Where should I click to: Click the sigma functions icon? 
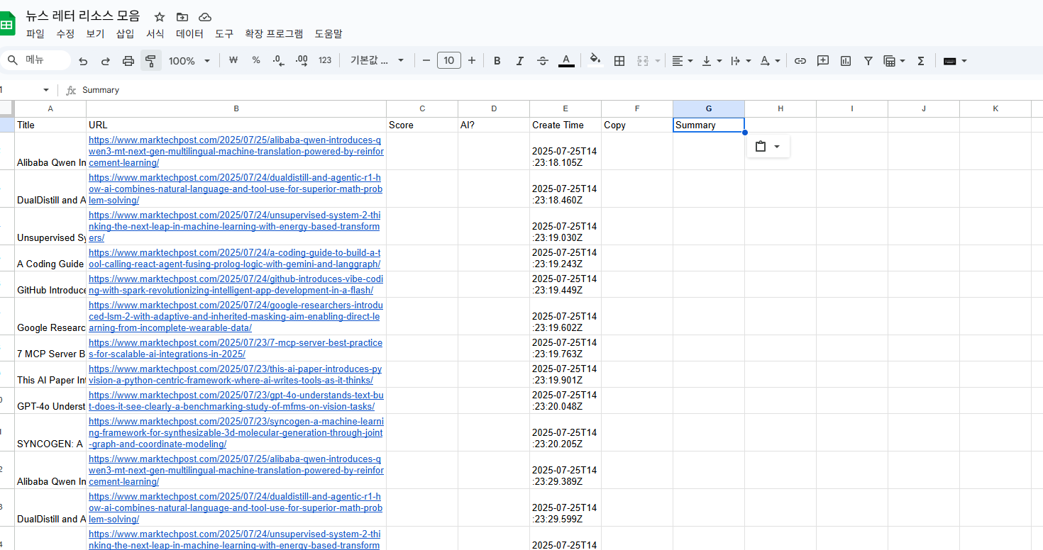coord(921,61)
